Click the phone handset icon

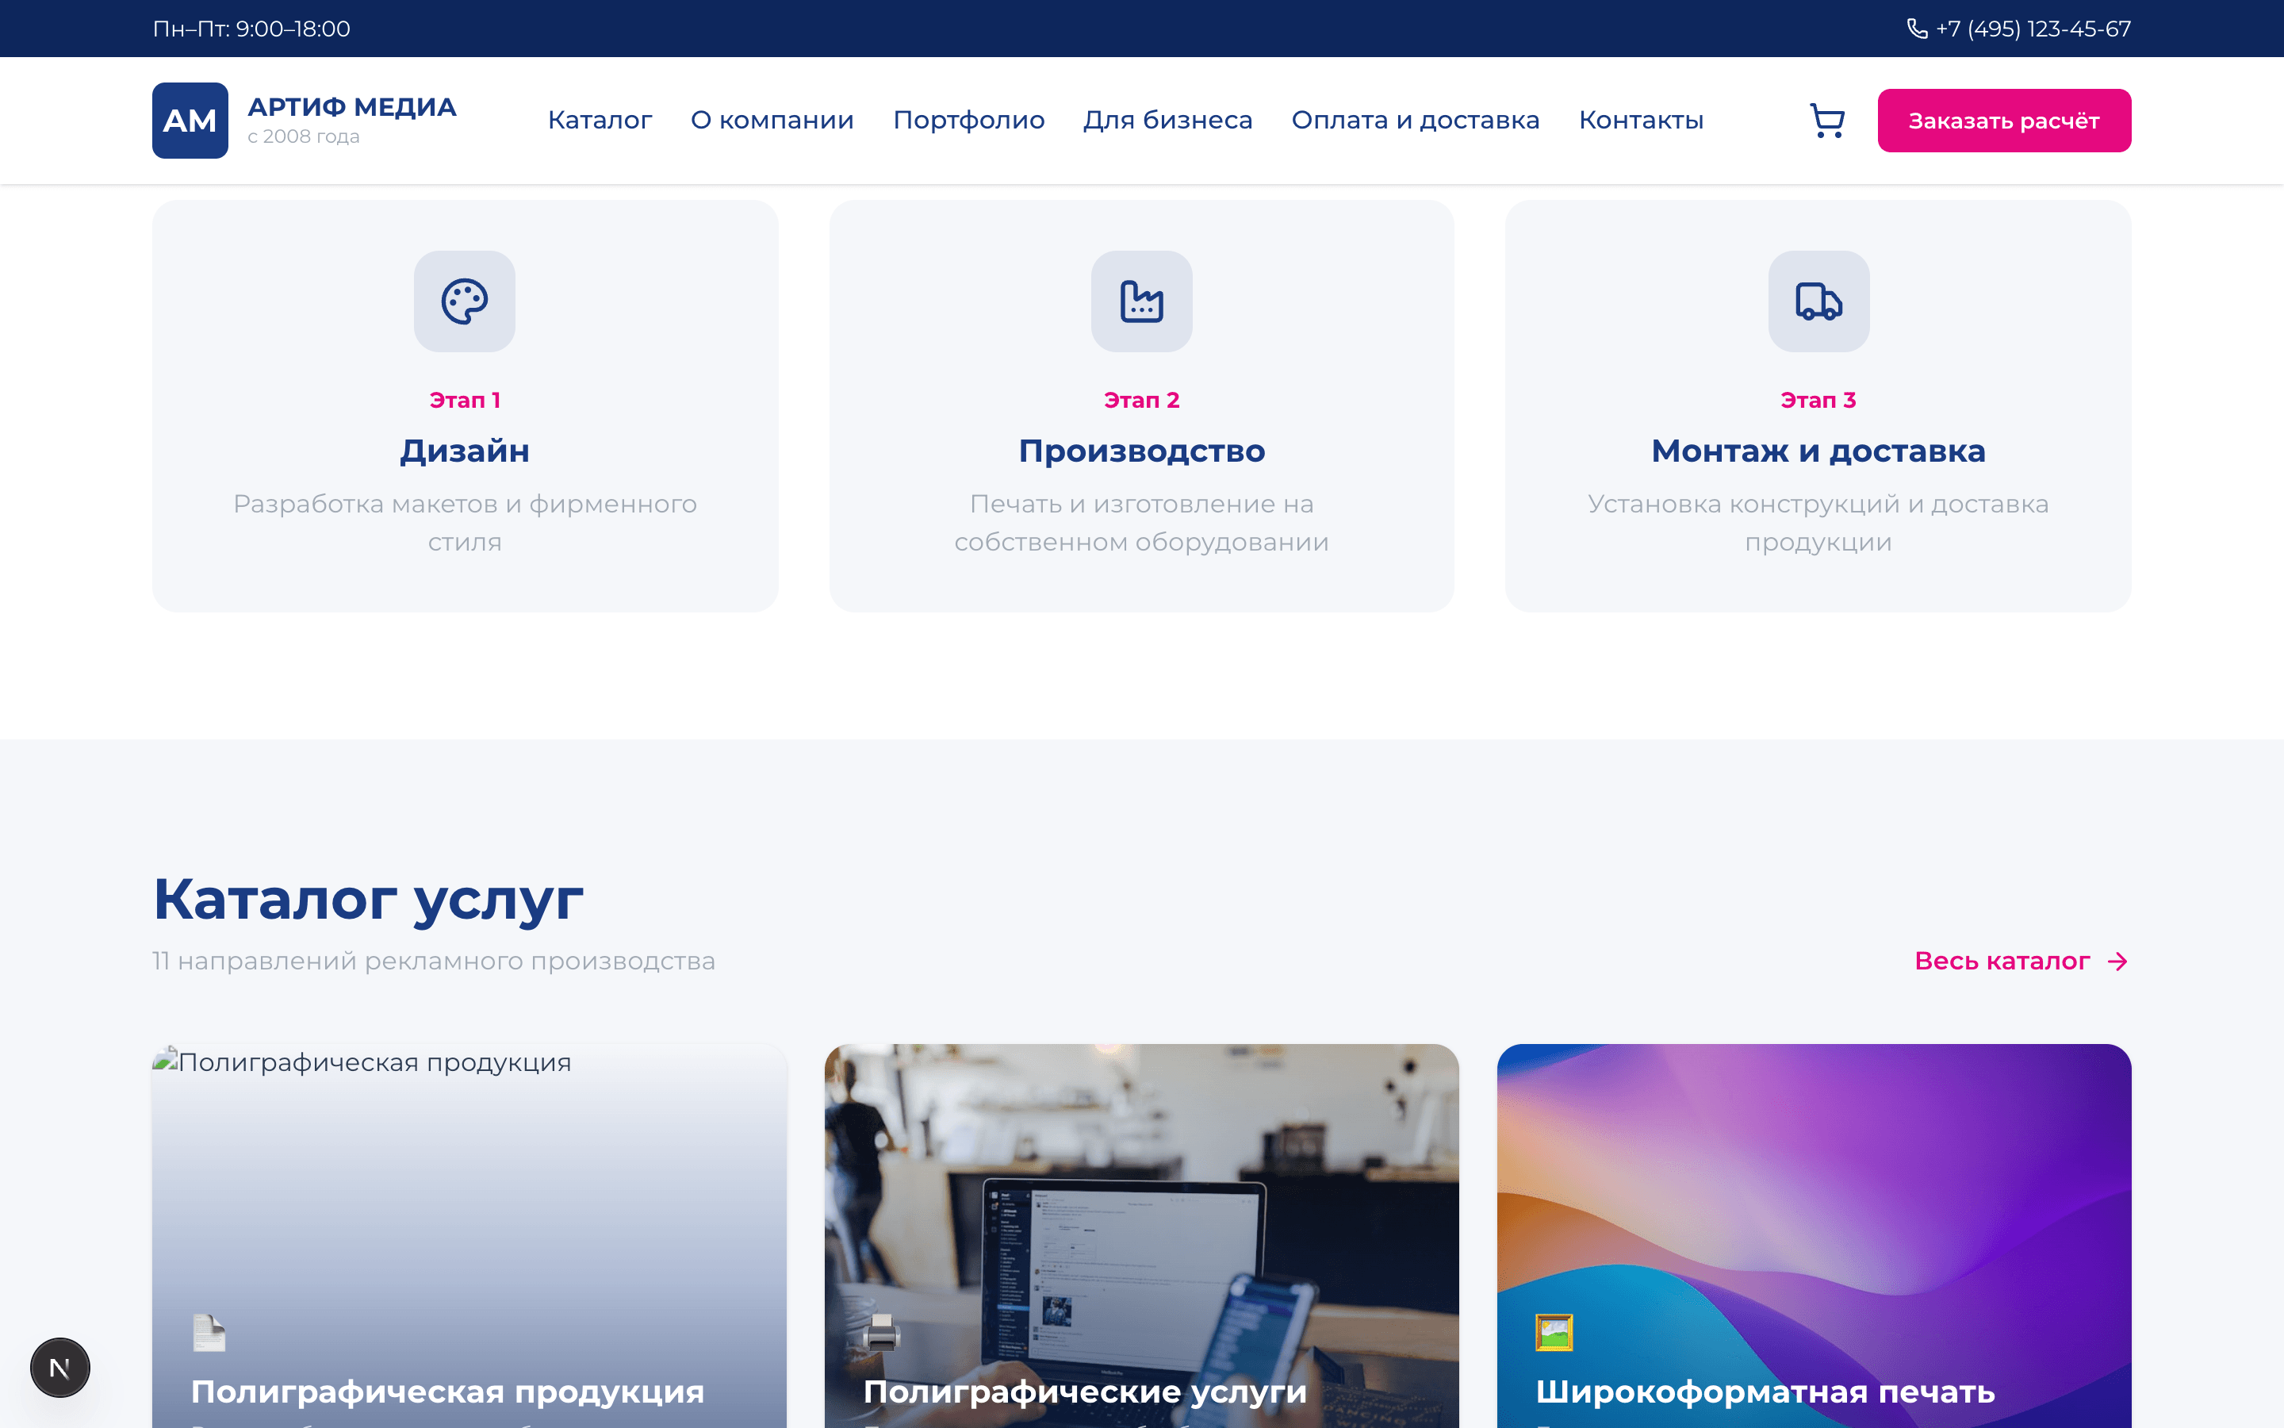pyautogui.click(x=1917, y=29)
